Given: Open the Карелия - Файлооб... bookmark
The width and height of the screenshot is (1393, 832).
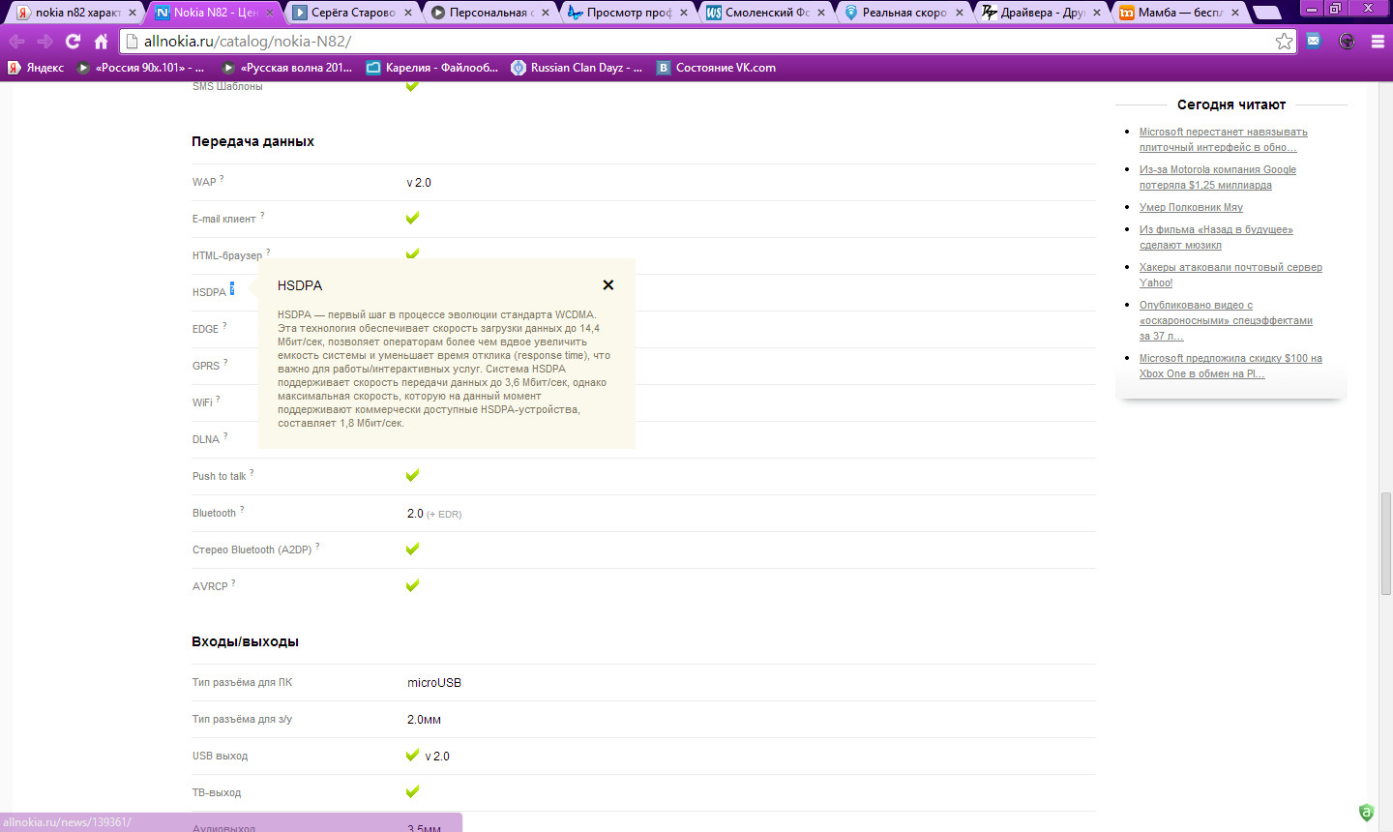Looking at the screenshot, I should 432,68.
